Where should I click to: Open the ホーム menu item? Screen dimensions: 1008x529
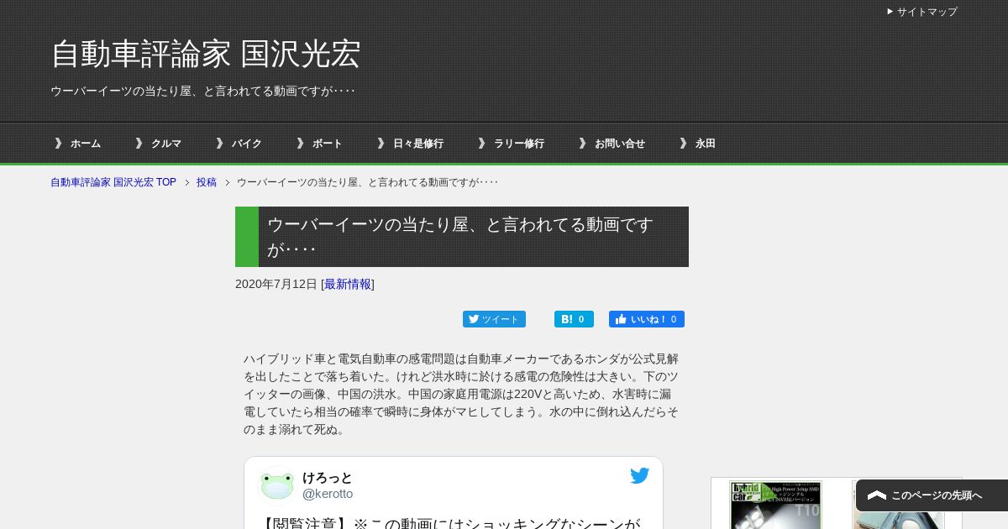[x=86, y=144]
